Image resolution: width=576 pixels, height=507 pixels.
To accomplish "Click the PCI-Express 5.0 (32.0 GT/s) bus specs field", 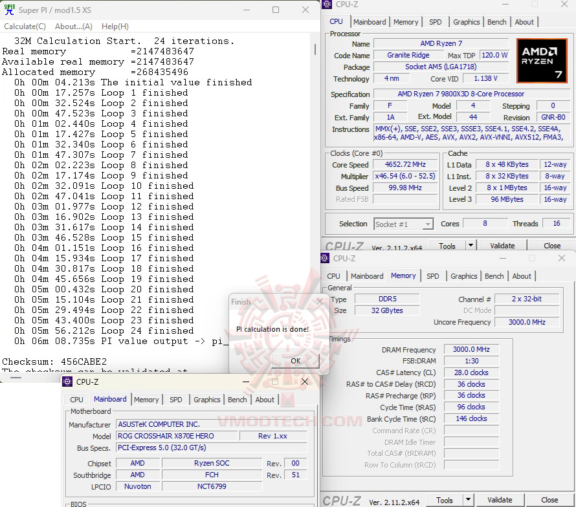I will [211, 448].
